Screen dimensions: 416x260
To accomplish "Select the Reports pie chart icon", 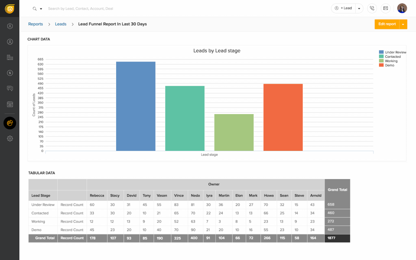I will point(9,123).
